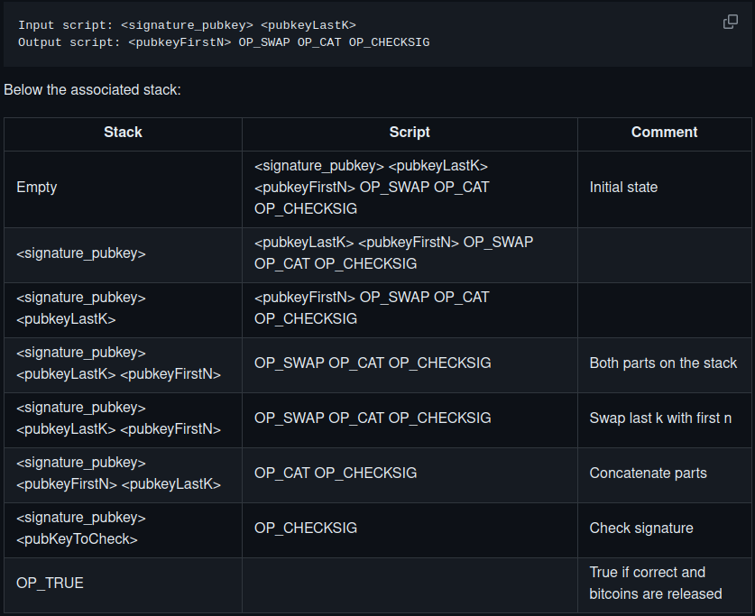755x616 pixels.
Task: Click the lone OP_CHECKSIG script cell
Action: (x=410, y=529)
